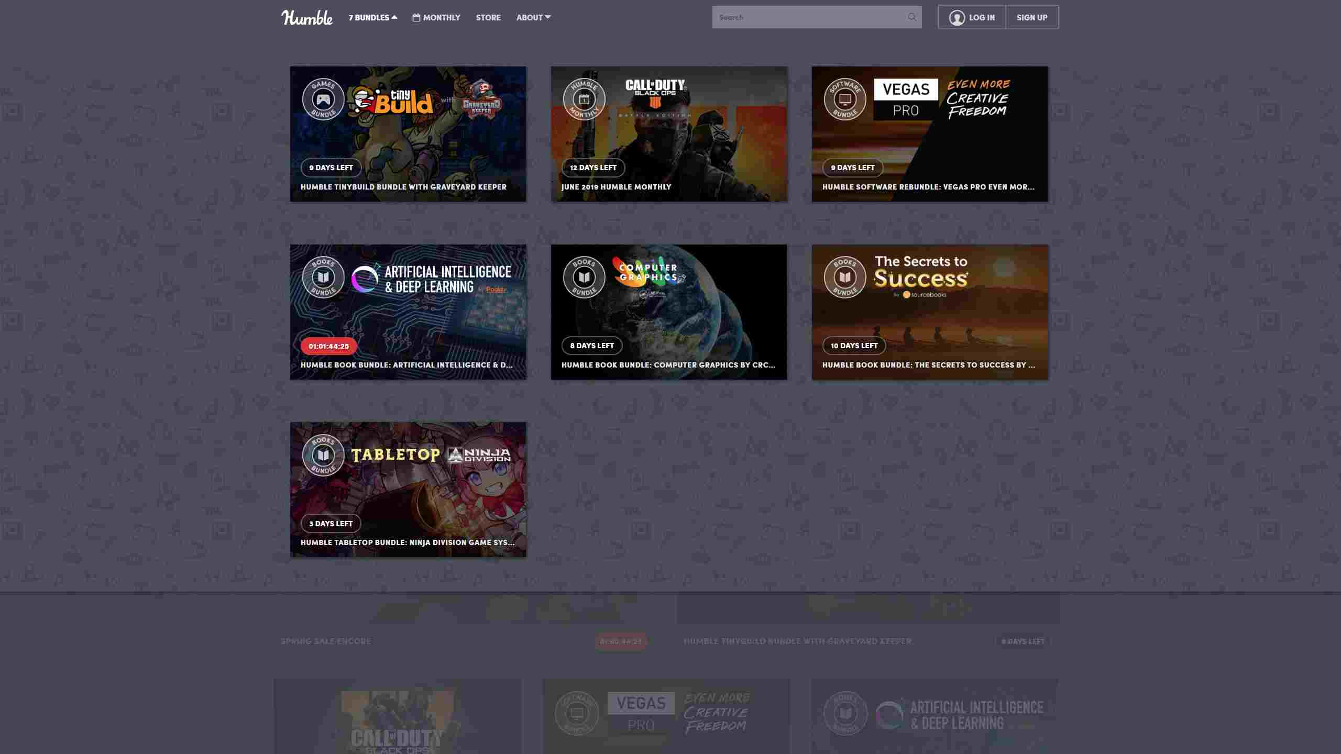Click the swirl logo on AI card
Image resolution: width=1341 pixels, height=754 pixels.
(365, 278)
